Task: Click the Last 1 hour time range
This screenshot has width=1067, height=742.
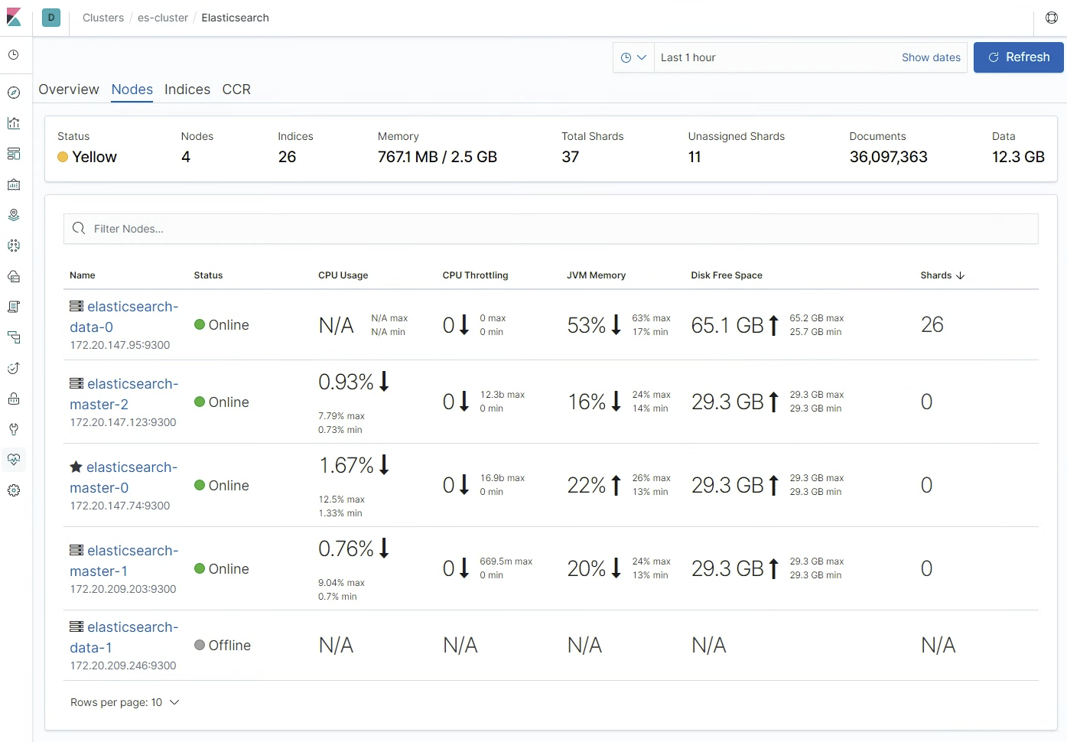Action: [x=688, y=57]
